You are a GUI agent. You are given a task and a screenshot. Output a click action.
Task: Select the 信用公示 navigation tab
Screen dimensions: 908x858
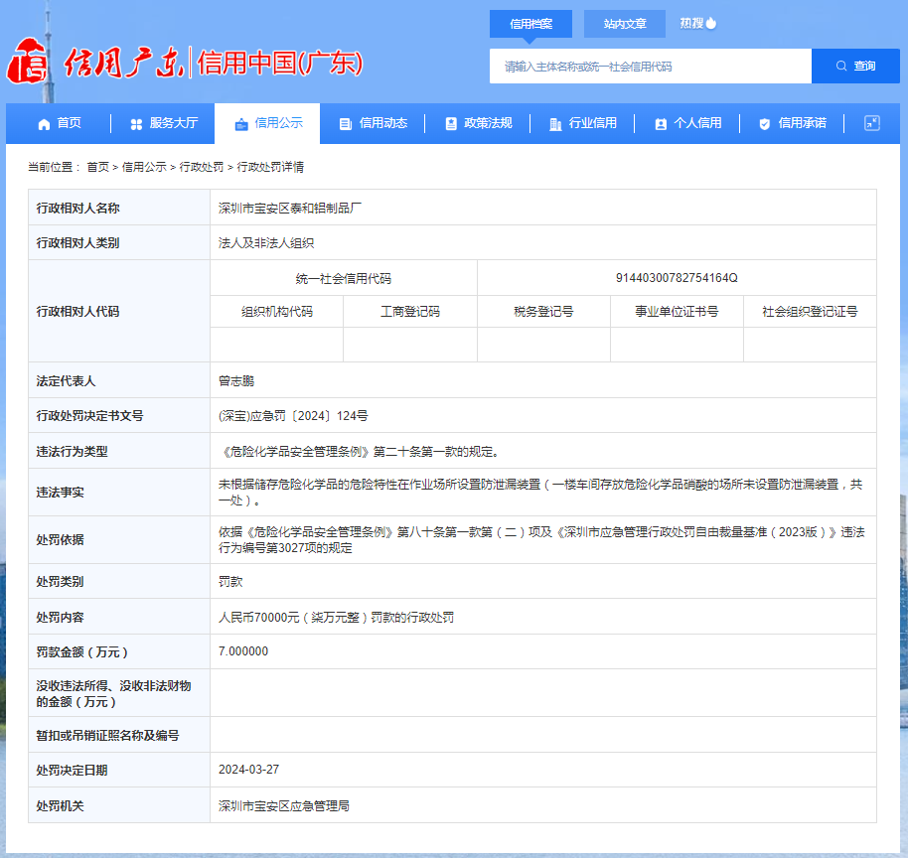point(268,123)
